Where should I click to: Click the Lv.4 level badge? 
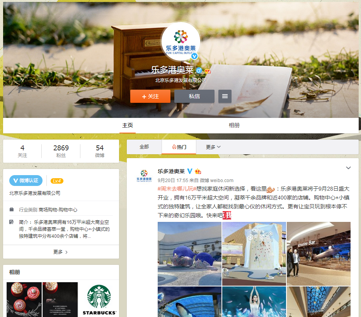pos(57,181)
